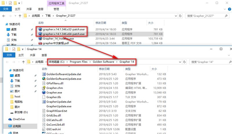Viewport: 232px width, 139px height.
Task: Select grapher.v.14.1.346.x32-patch.exe file icon
Action: point(40,29)
